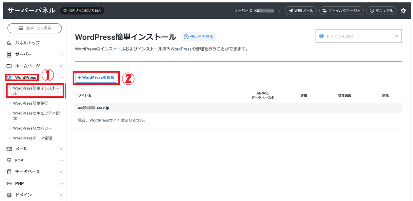413x201 pixels.
Task: Open WordPressテーマ管理 menu item
Action: coord(32,138)
